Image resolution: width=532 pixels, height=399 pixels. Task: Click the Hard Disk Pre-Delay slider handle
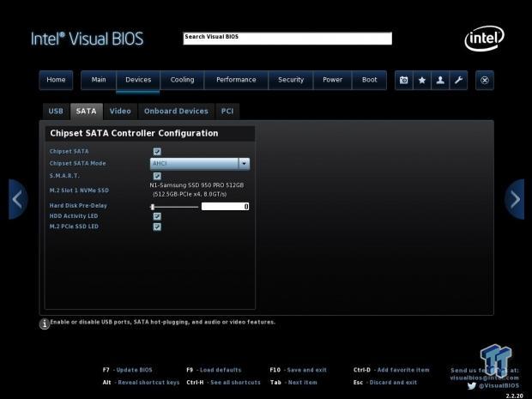pos(153,207)
